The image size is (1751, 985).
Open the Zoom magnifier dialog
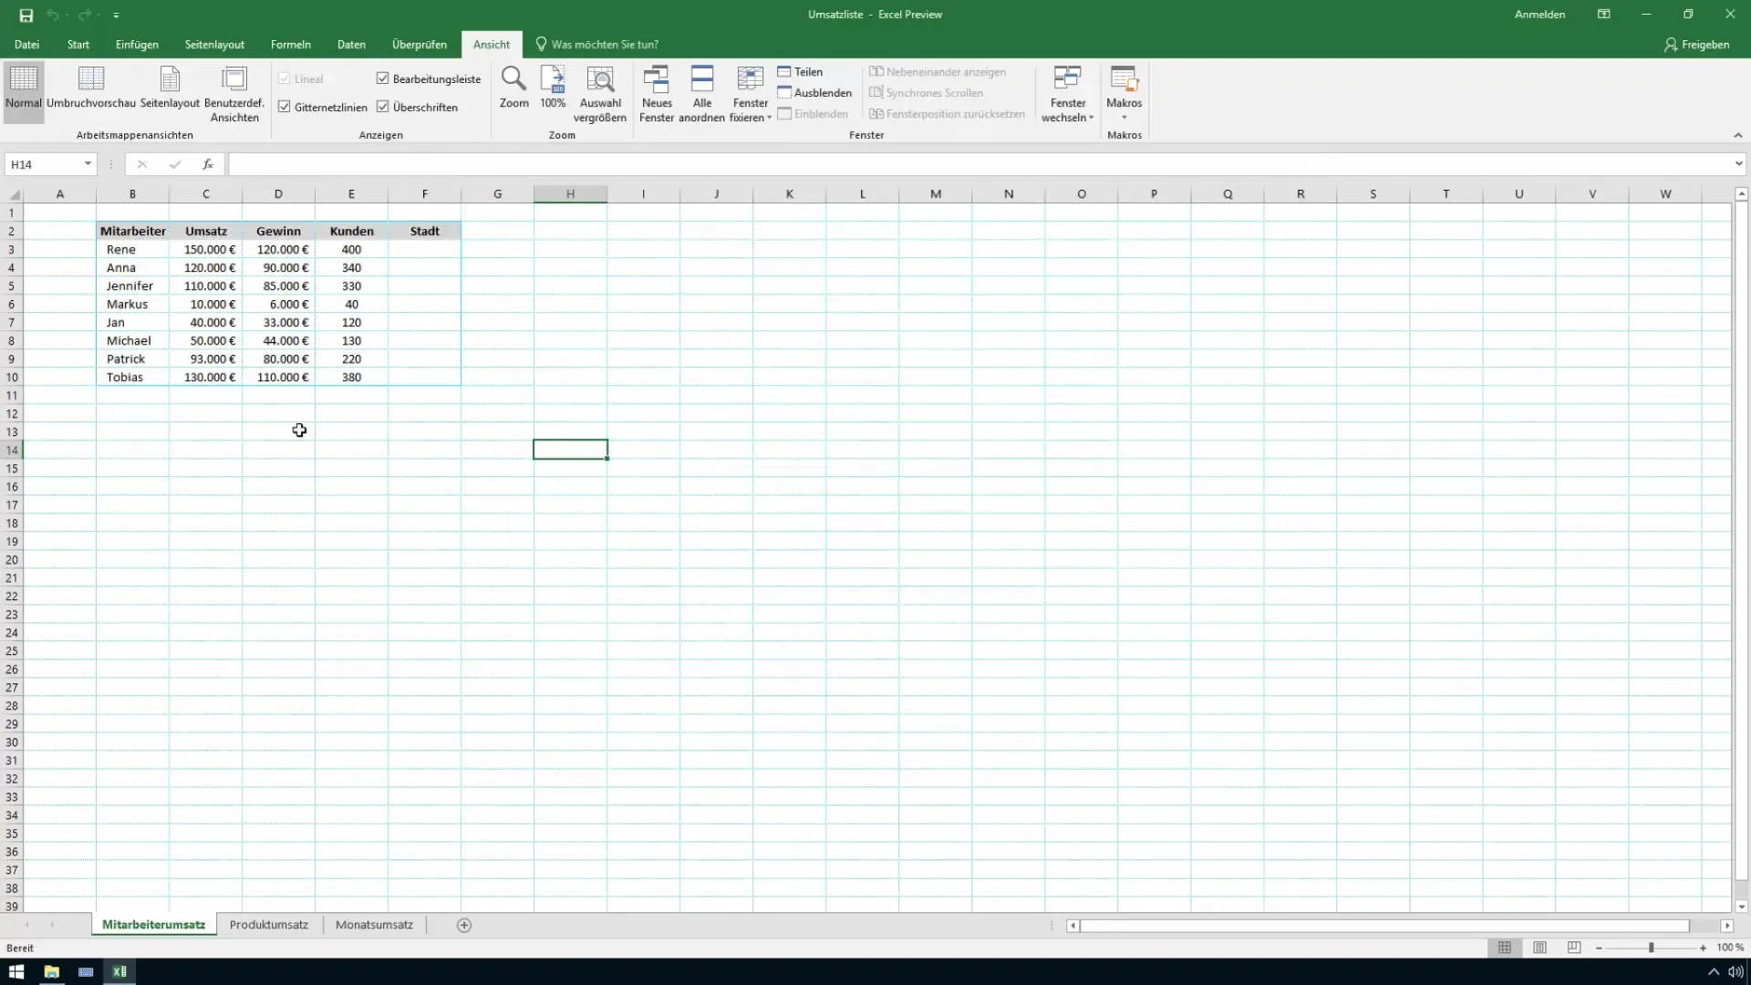pos(513,88)
